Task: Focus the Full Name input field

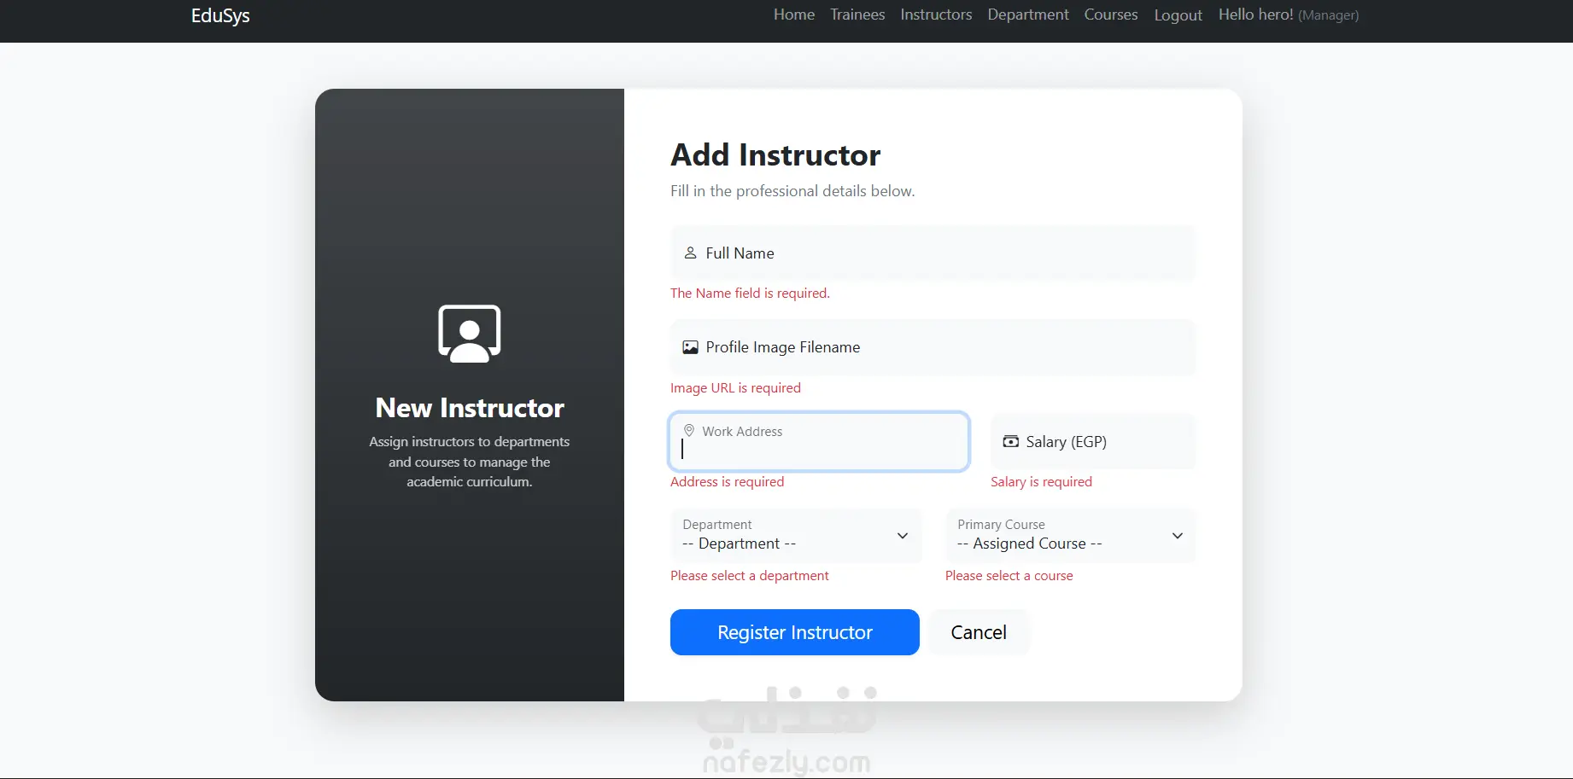Action: (933, 253)
